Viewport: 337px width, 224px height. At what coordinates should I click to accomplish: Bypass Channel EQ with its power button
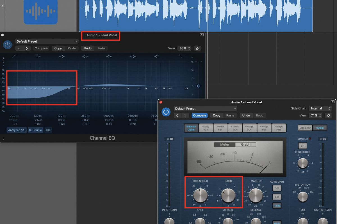(7, 45)
